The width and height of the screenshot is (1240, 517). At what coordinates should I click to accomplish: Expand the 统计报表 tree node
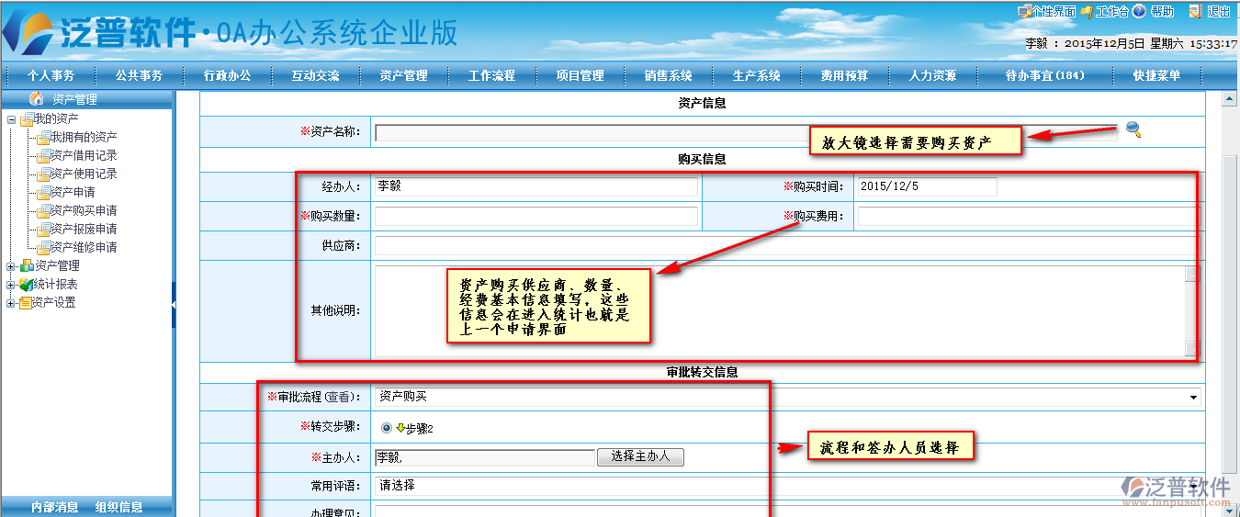(x=11, y=285)
